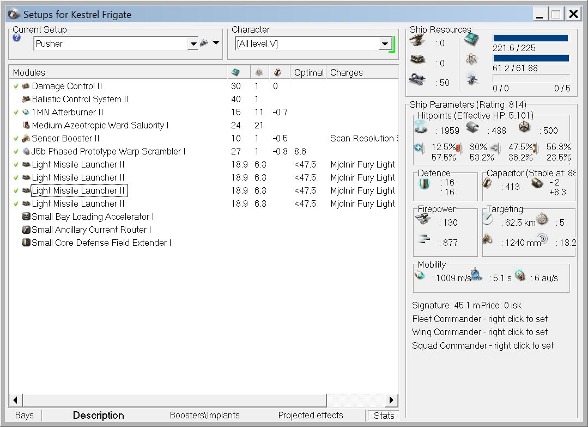
Task: Click the drone bandwidth icon in Ship Resources
Action: pos(472,79)
